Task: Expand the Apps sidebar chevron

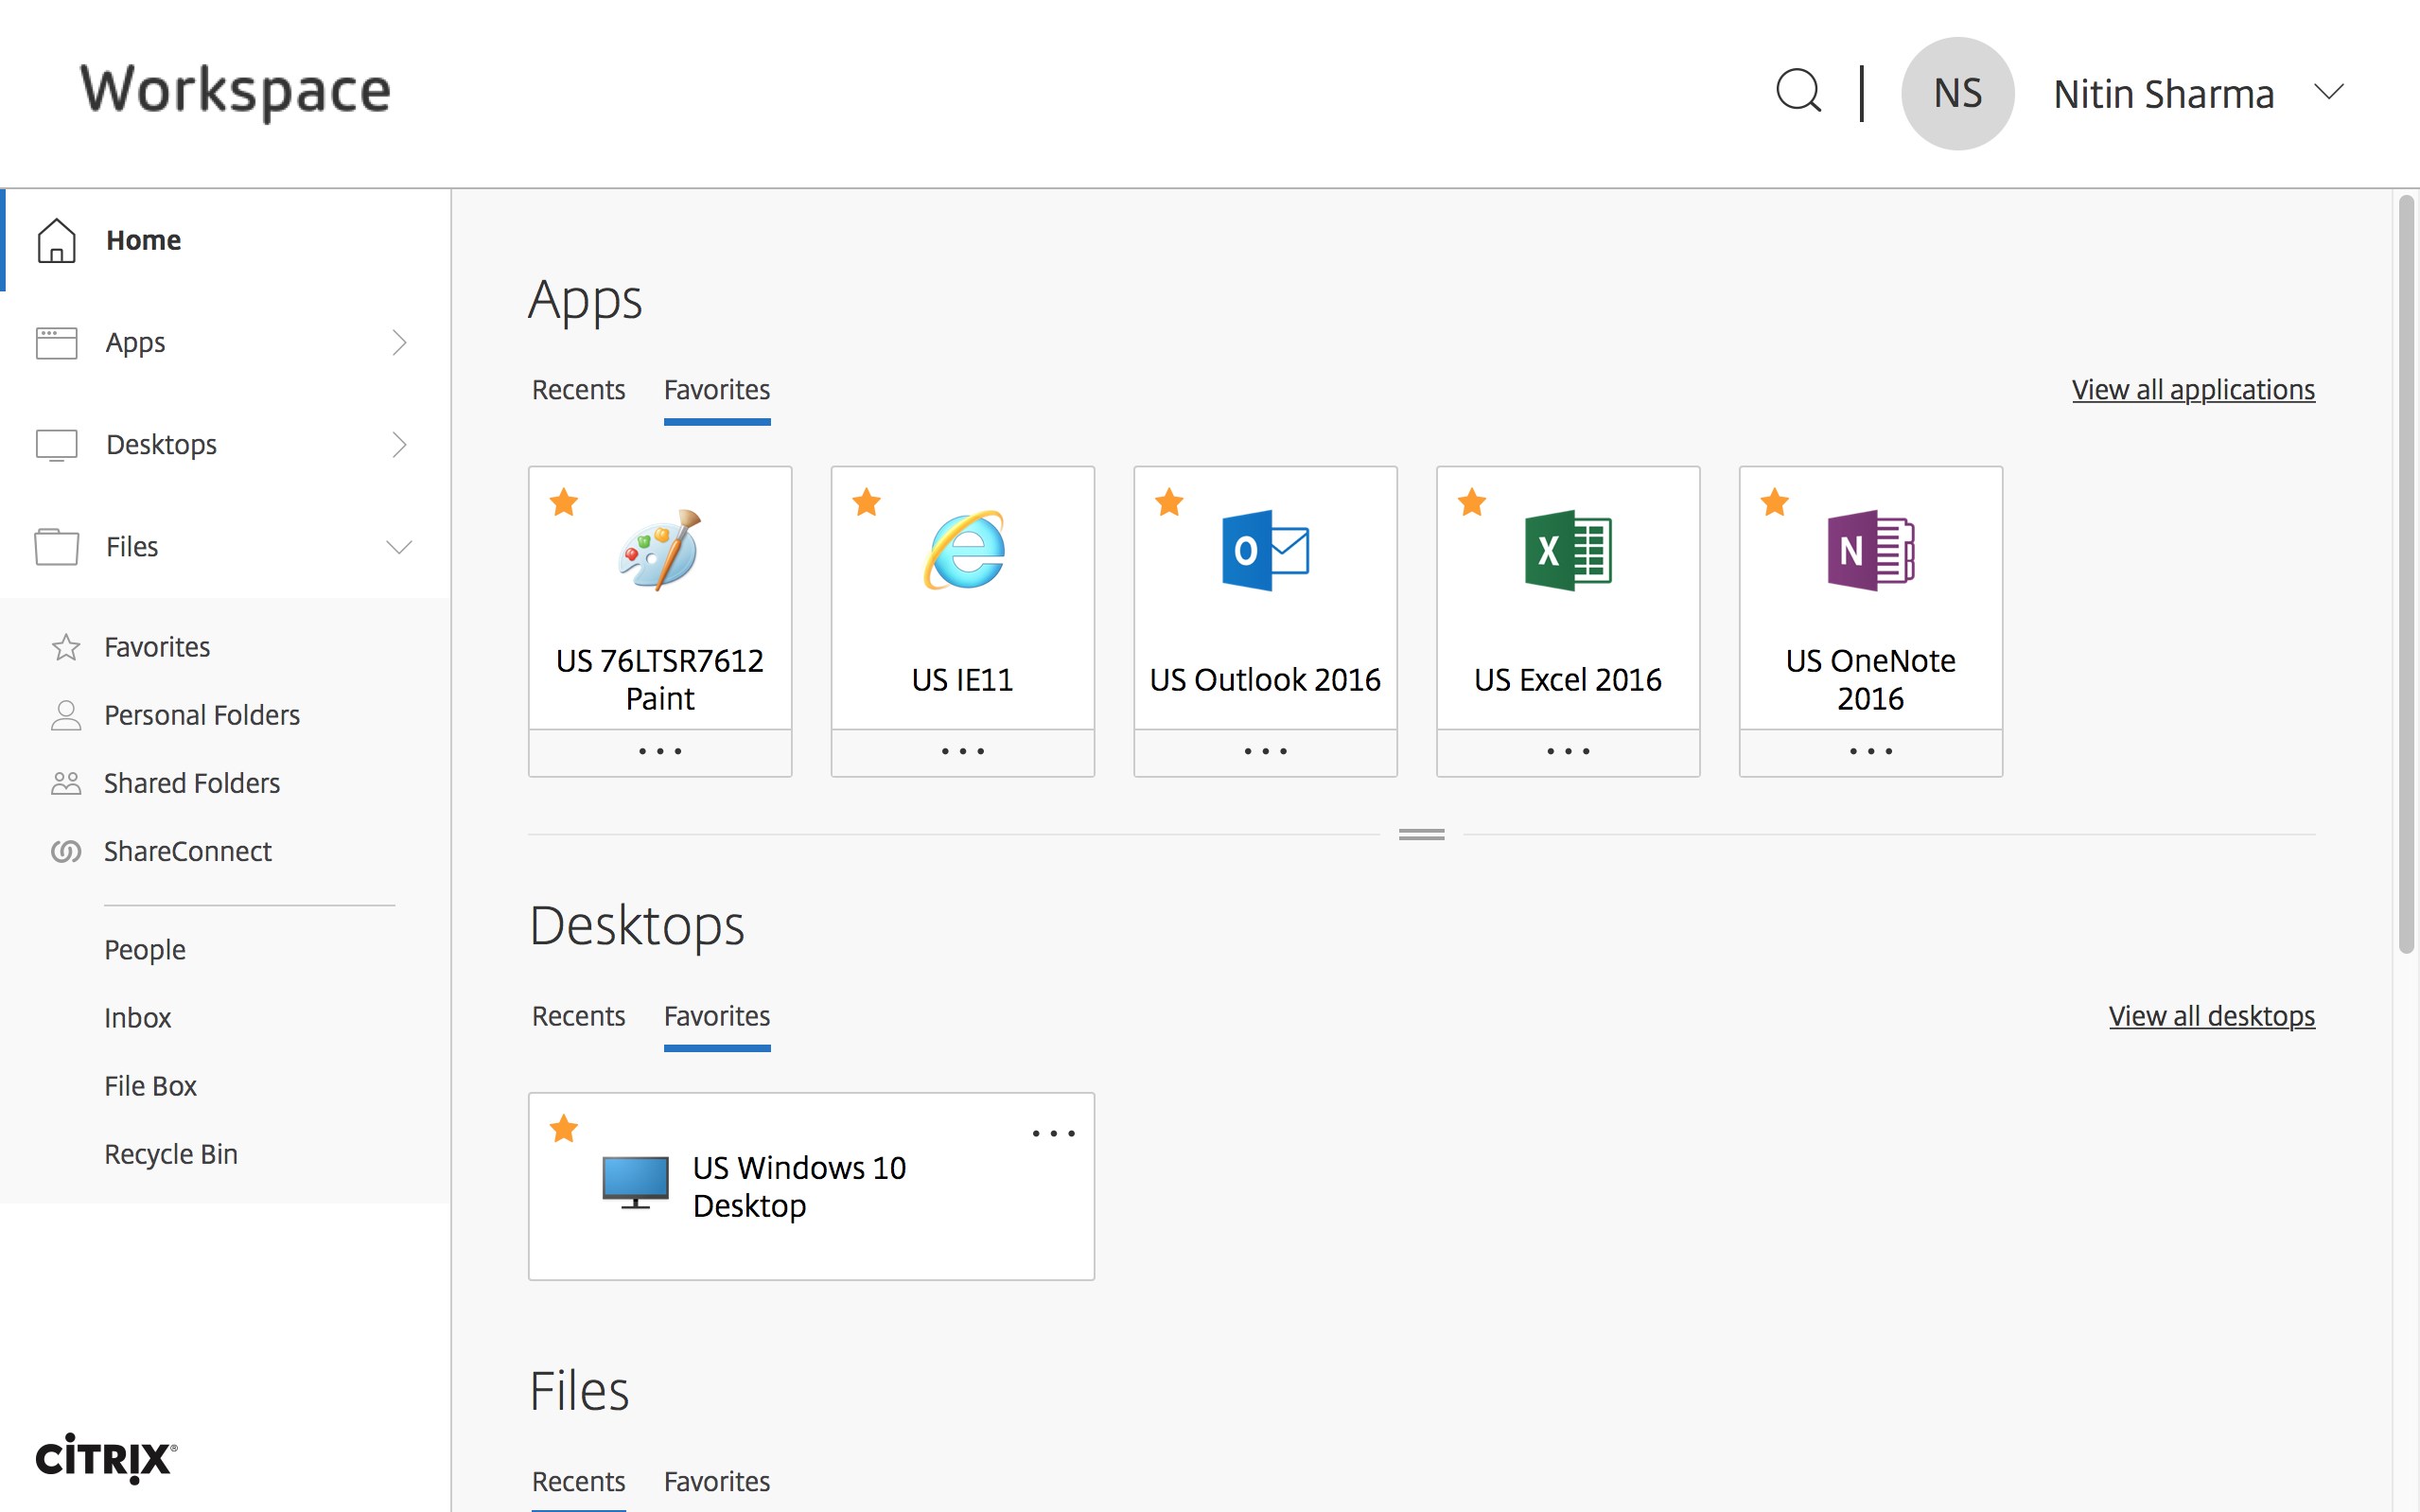Action: pos(399,342)
